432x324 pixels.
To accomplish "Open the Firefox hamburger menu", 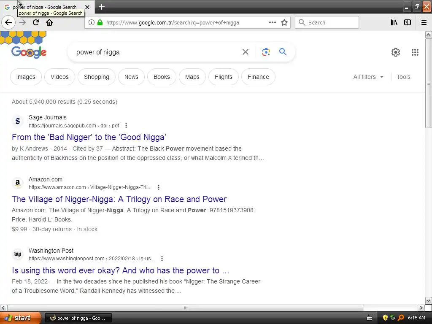I will point(424,23).
